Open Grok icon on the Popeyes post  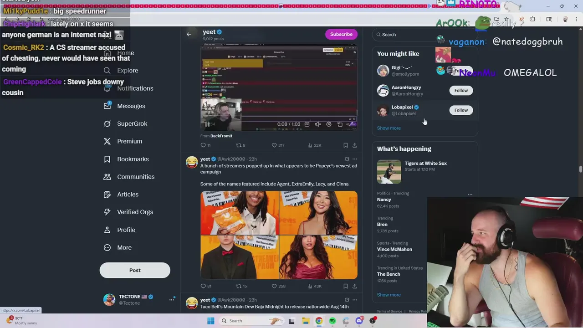(347, 159)
